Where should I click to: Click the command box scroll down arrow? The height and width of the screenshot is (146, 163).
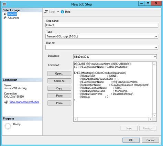coord(154,115)
